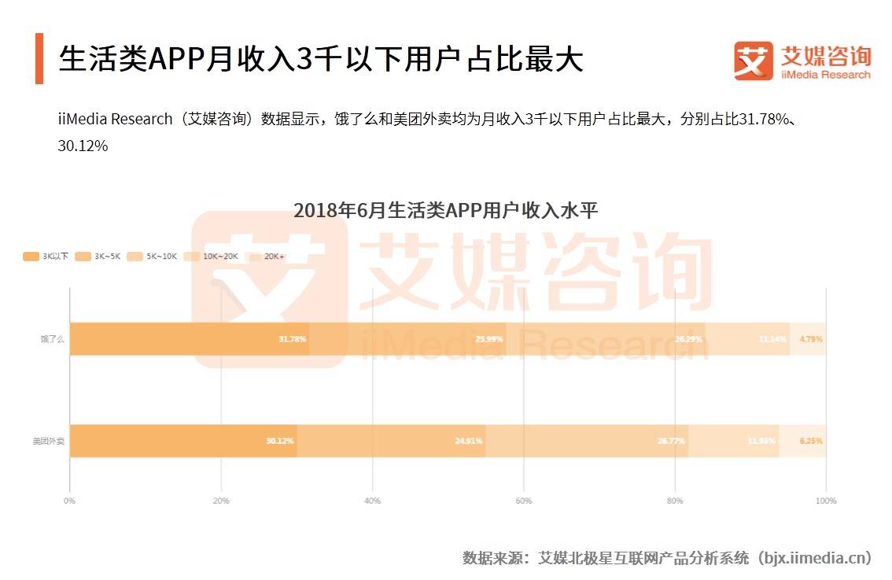This screenshot has height=580, width=892.
Task: Expand the 美团外卖 row label
Action: coord(50,441)
